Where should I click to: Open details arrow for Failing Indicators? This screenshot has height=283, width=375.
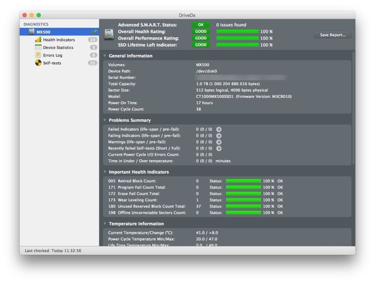[219, 136]
